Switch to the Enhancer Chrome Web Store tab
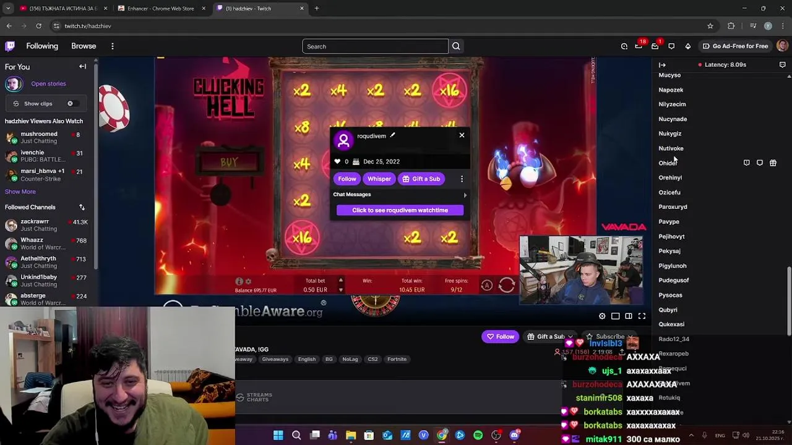Image resolution: width=792 pixels, height=445 pixels. (x=161, y=8)
